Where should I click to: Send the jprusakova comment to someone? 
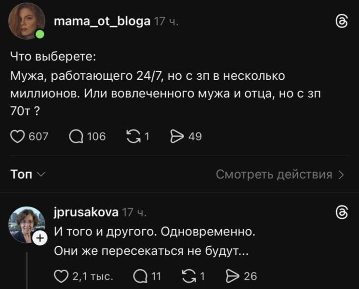click(234, 276)
